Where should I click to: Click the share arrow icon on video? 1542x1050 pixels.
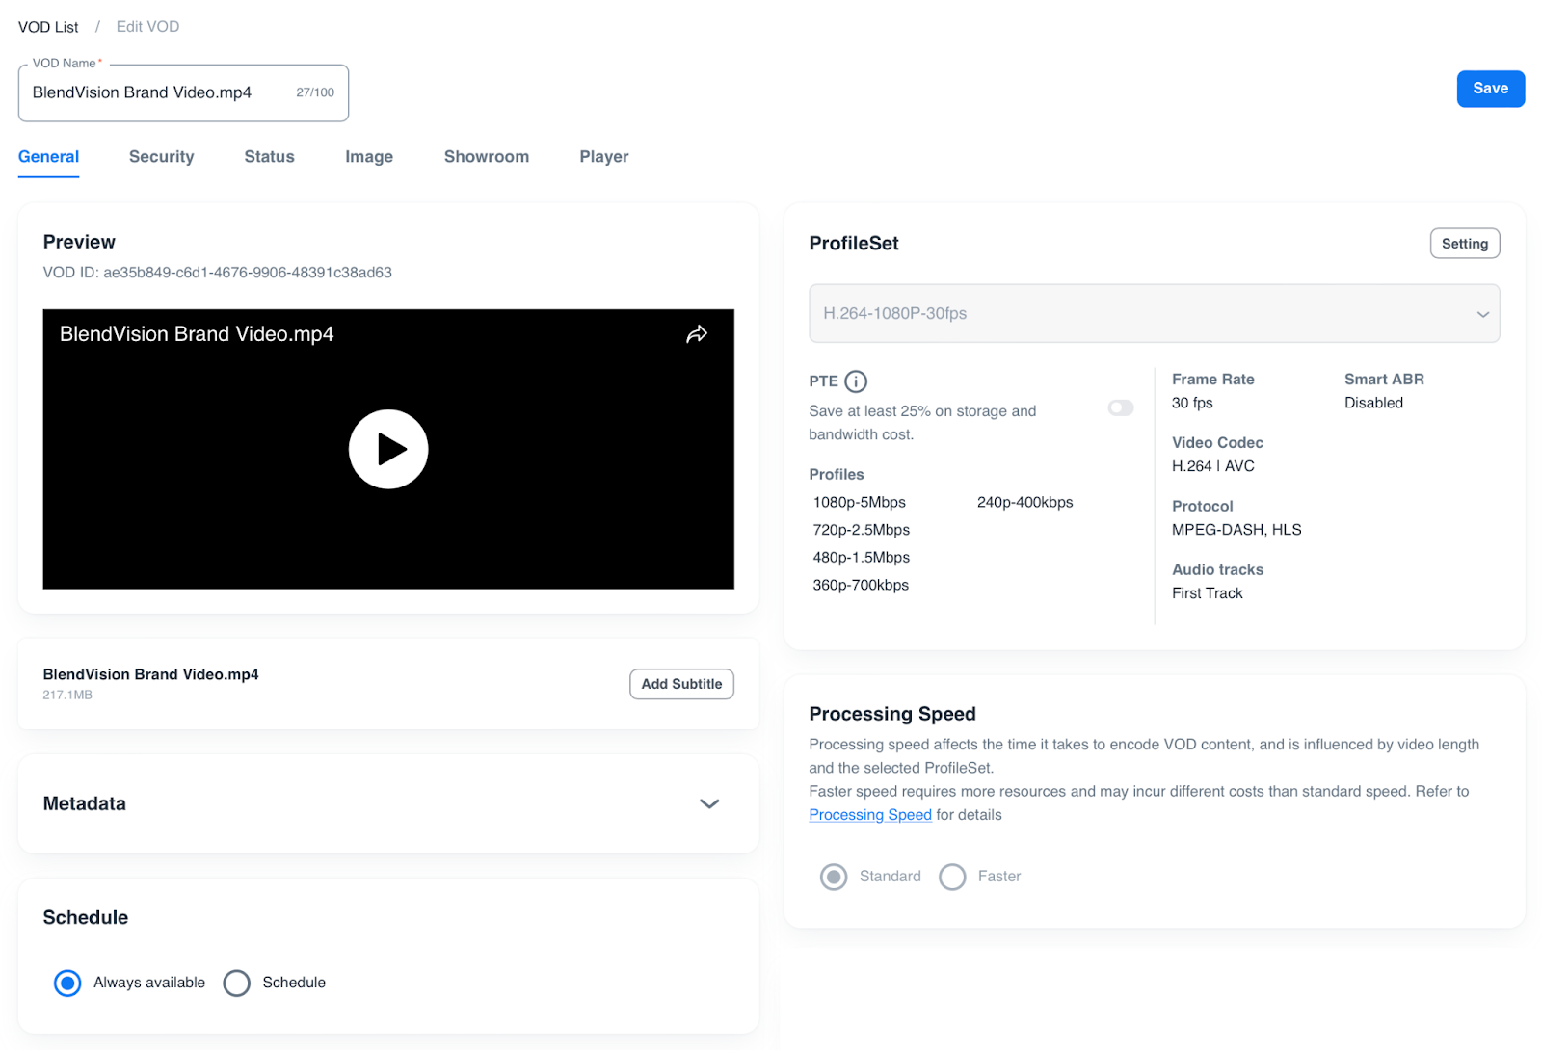(x=696, y=334)
